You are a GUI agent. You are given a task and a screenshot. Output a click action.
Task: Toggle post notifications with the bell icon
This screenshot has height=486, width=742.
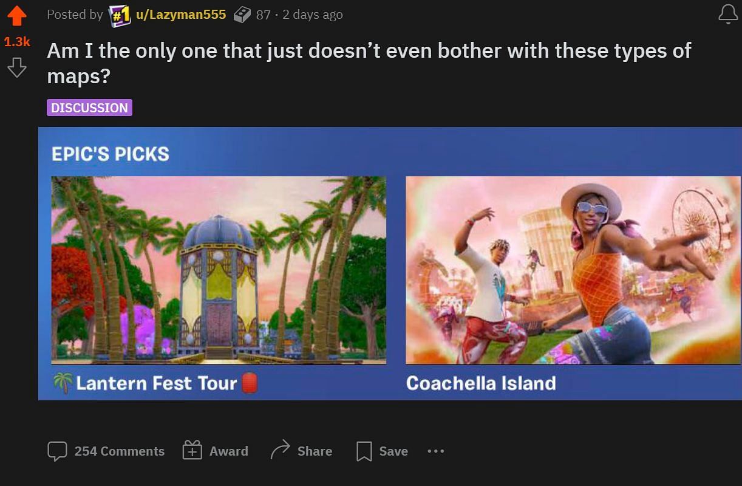coord(727,14)
